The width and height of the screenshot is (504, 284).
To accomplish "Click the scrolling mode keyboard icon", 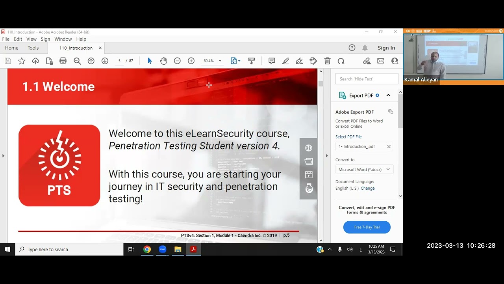I will (251, 61).
